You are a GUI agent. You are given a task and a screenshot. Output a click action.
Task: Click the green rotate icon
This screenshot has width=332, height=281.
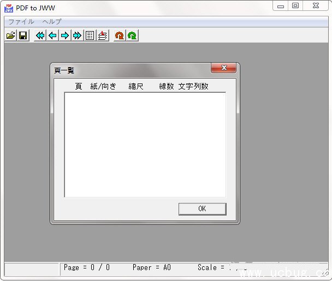pos(132,35)
